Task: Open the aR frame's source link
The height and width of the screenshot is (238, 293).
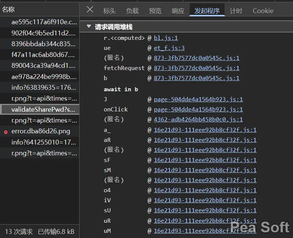Action: pyautogui.click(x=205, y=140)
